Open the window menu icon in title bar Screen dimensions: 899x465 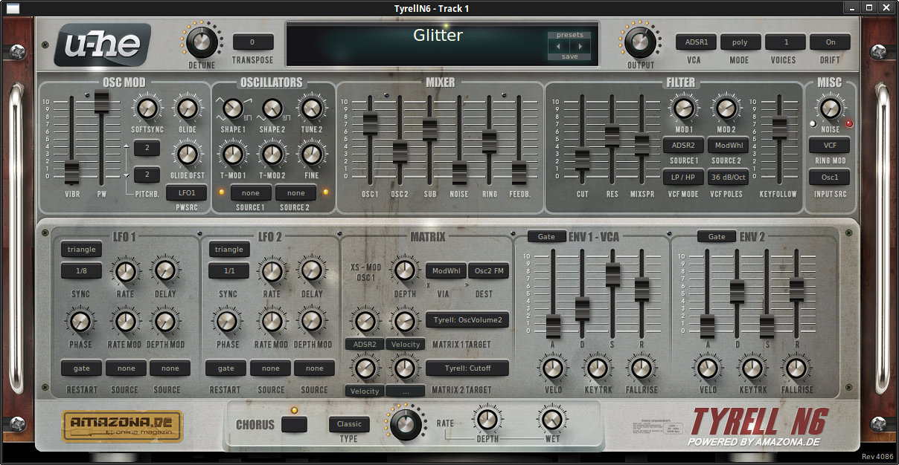click(13, 7)
